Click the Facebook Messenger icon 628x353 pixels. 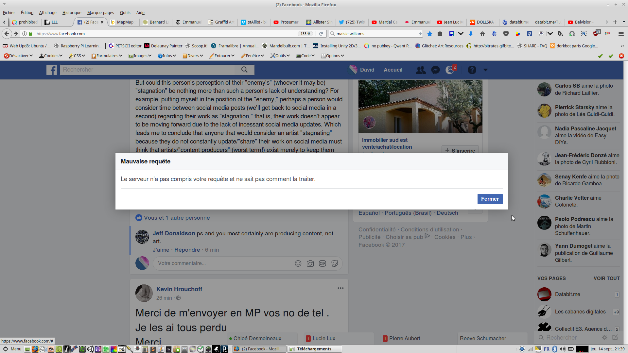[435, 70]
